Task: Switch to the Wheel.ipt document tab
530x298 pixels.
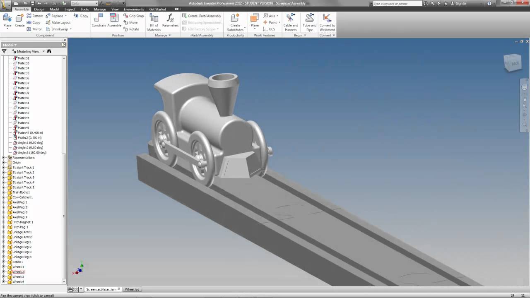Action: pyautogui.click(x=132, y=289)
